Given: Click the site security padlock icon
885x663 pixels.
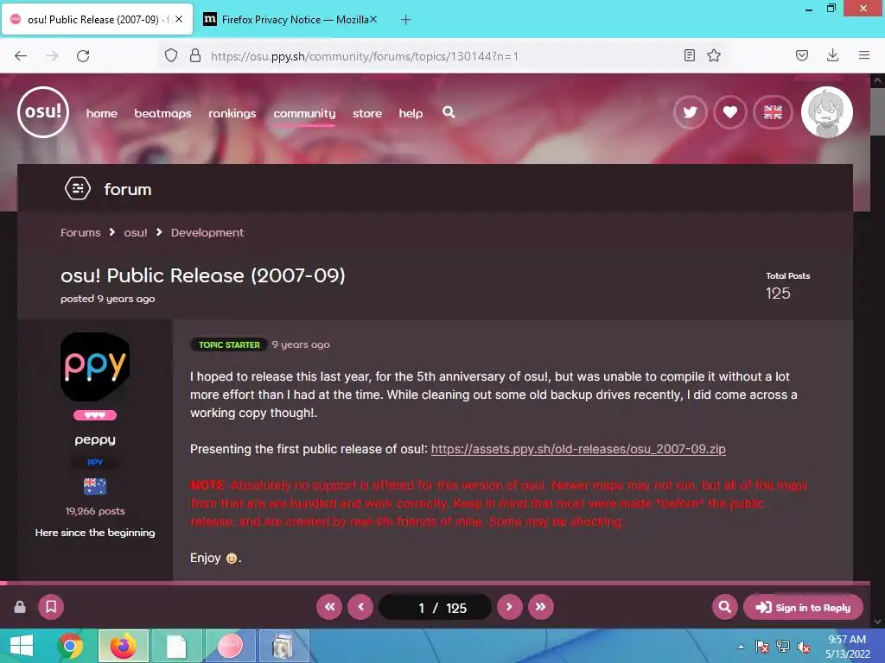Looking at the screenshot, I should (x=194, y=55).
